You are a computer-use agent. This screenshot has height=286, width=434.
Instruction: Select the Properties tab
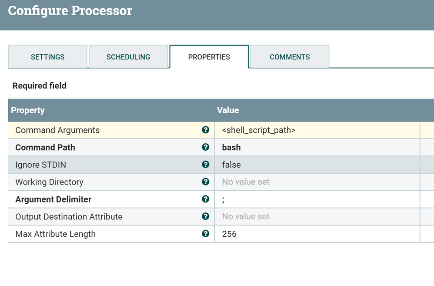pos(209,57)
